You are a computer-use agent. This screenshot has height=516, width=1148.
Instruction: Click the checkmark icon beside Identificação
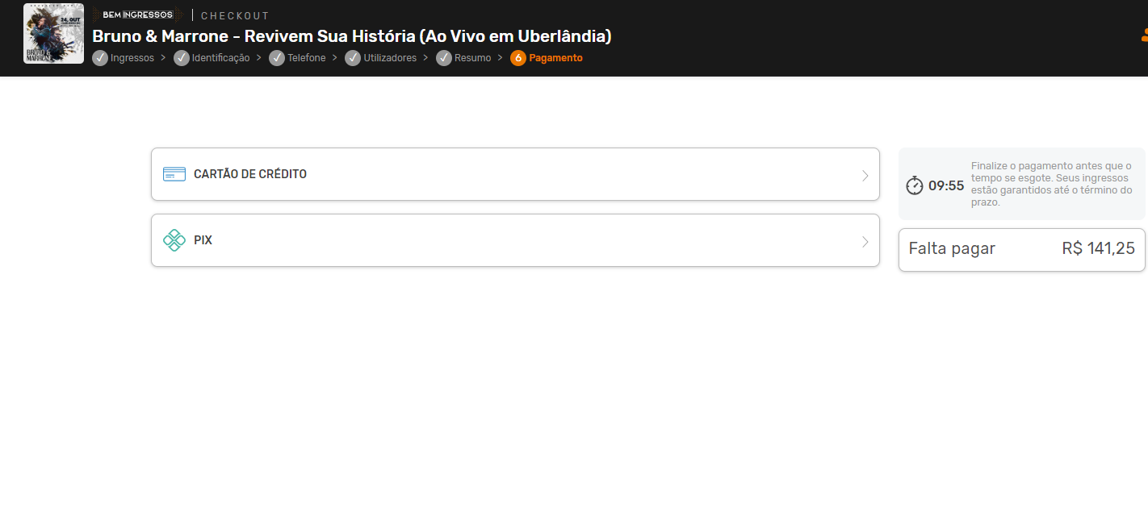(182, 58)
